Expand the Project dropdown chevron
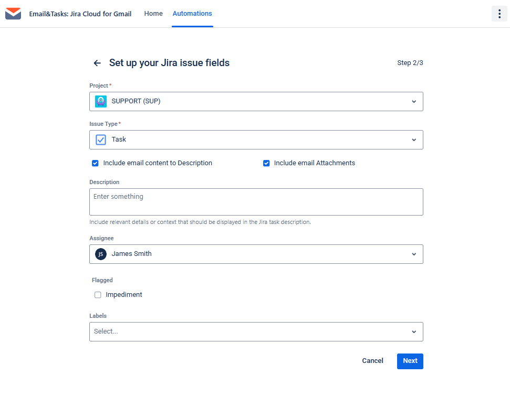The height and width of the screenshot is (407, 510). (x=414, y=102)
